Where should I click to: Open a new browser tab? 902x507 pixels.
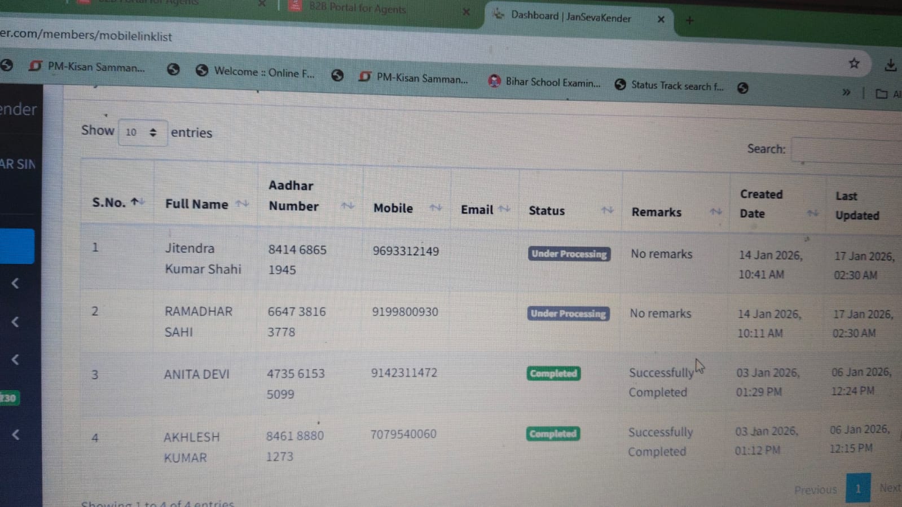[689, 21]
